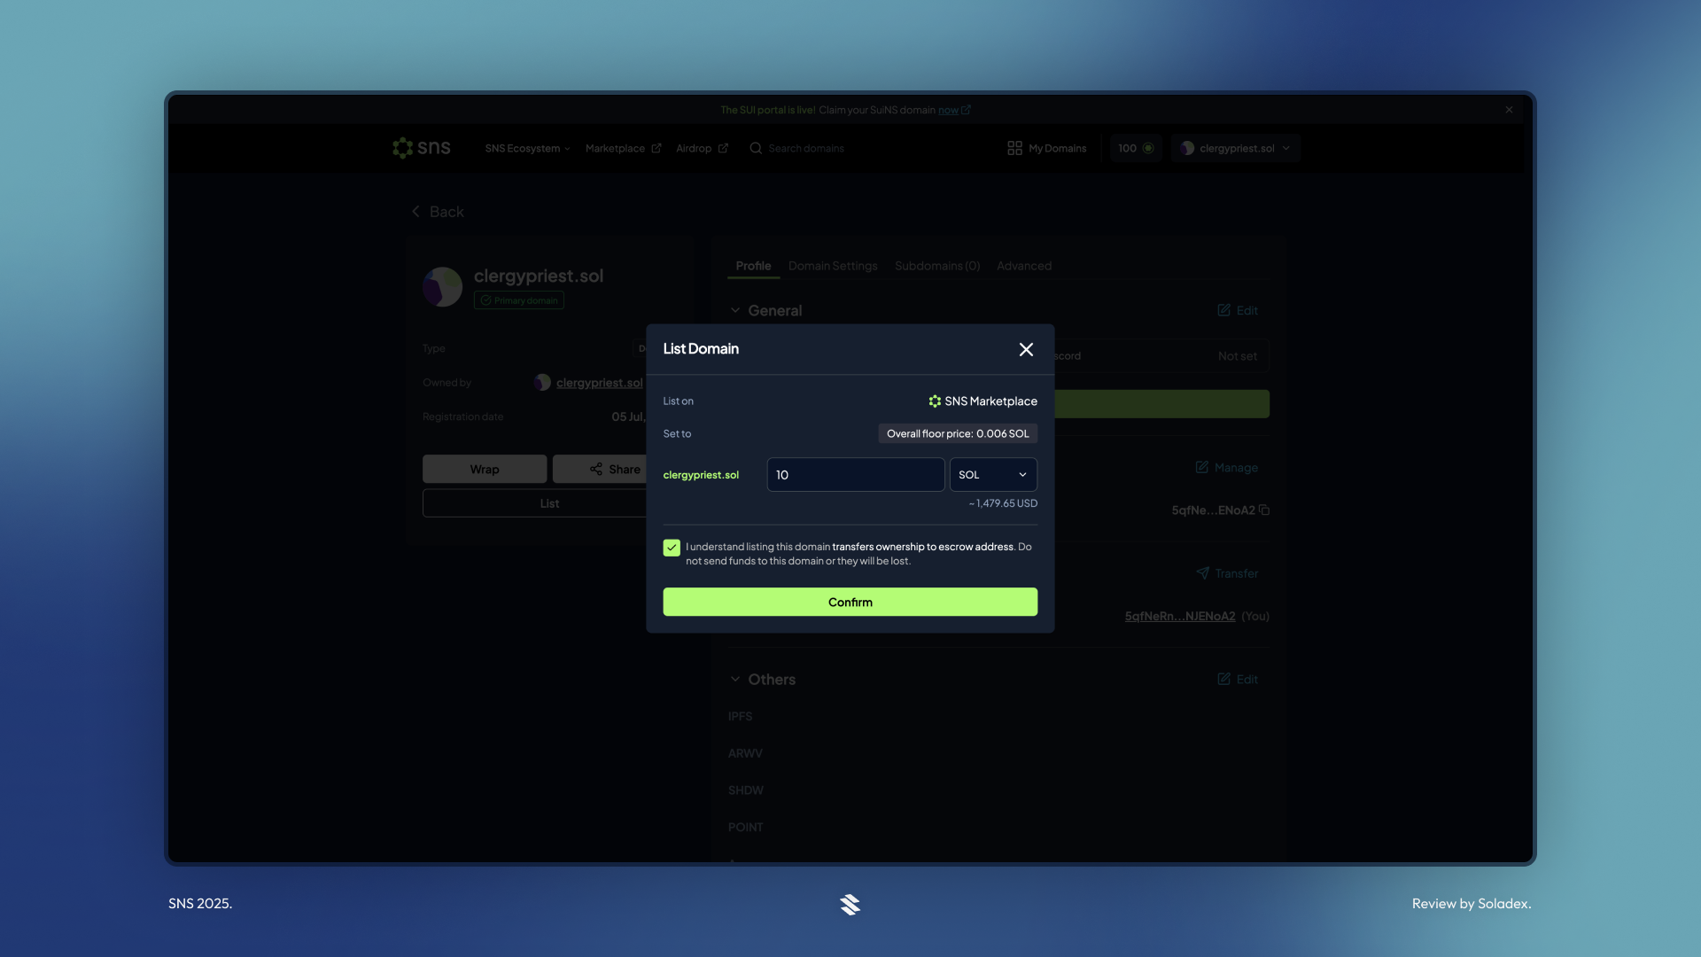1701x957 pixels.
Task: Click the POINT row
Action: click(745, 828)
